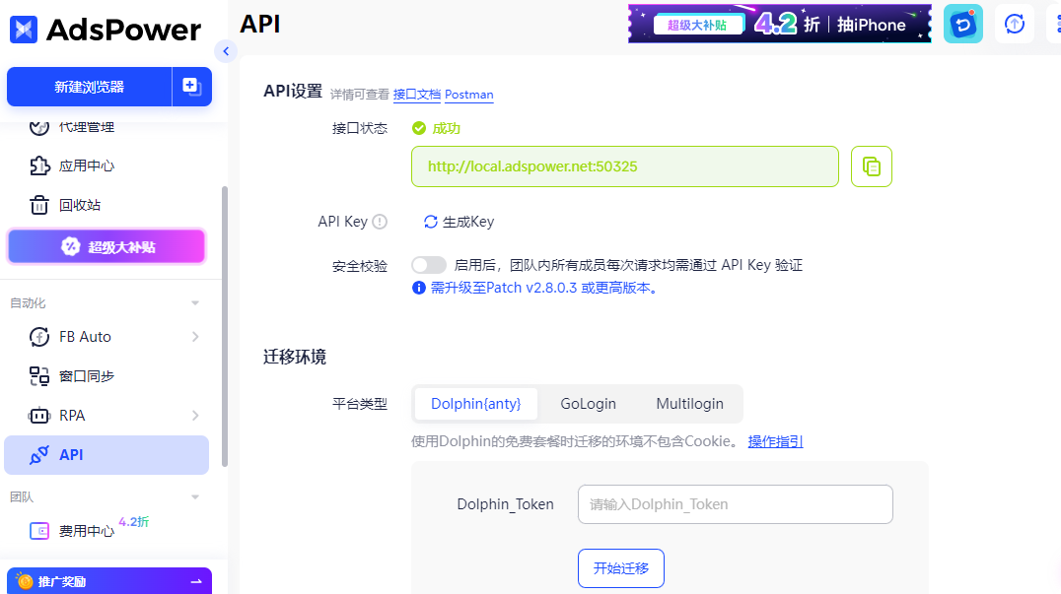
Task: Open RPA menu item
Action: pyautogui.click(x=72, y=416)
